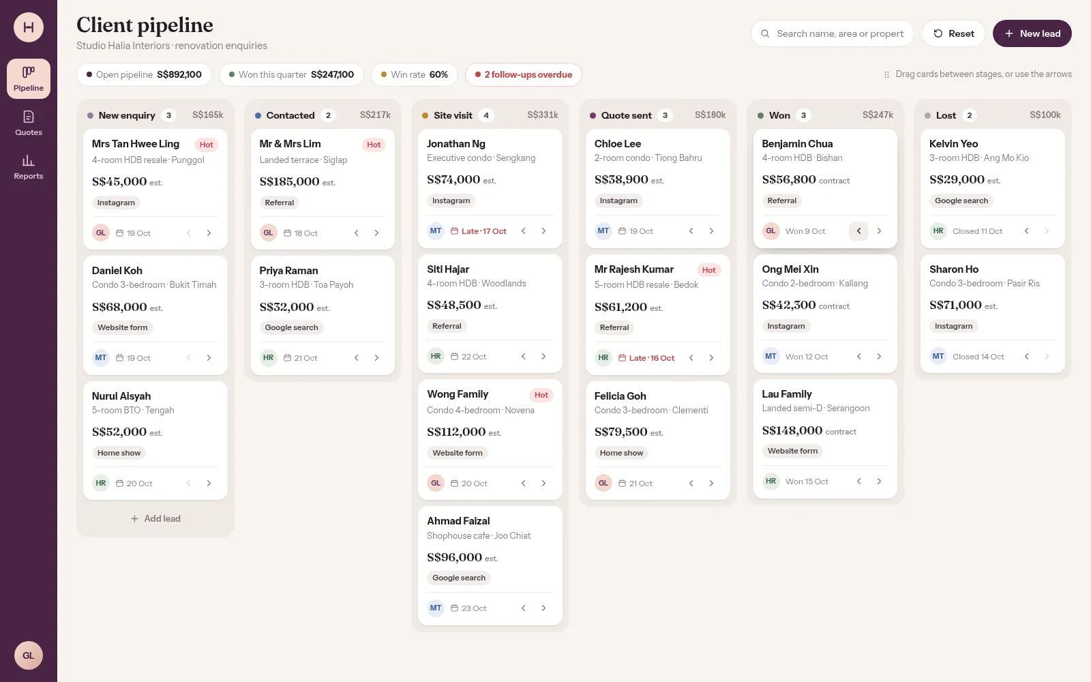
Task: Move Mr Rajesh Kumar card to next stage
Action: (x=711, y=358)
